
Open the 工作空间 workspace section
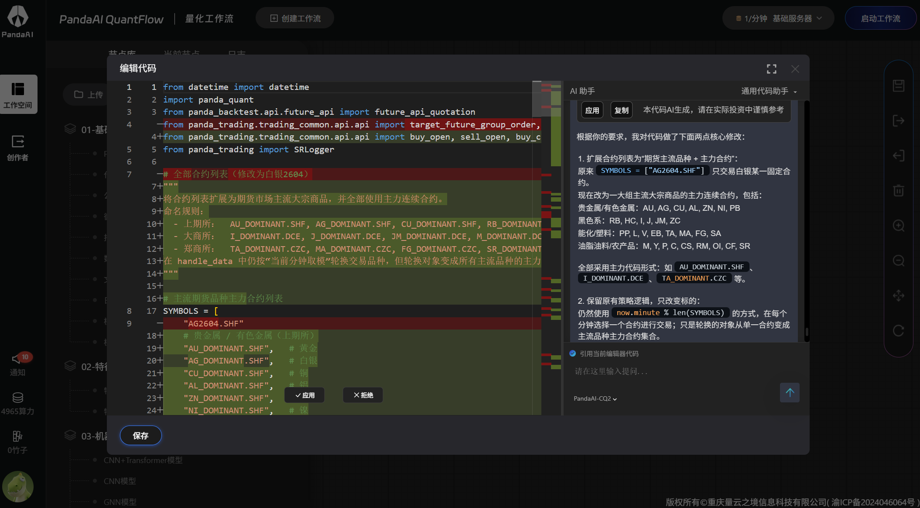pos(18,94)
